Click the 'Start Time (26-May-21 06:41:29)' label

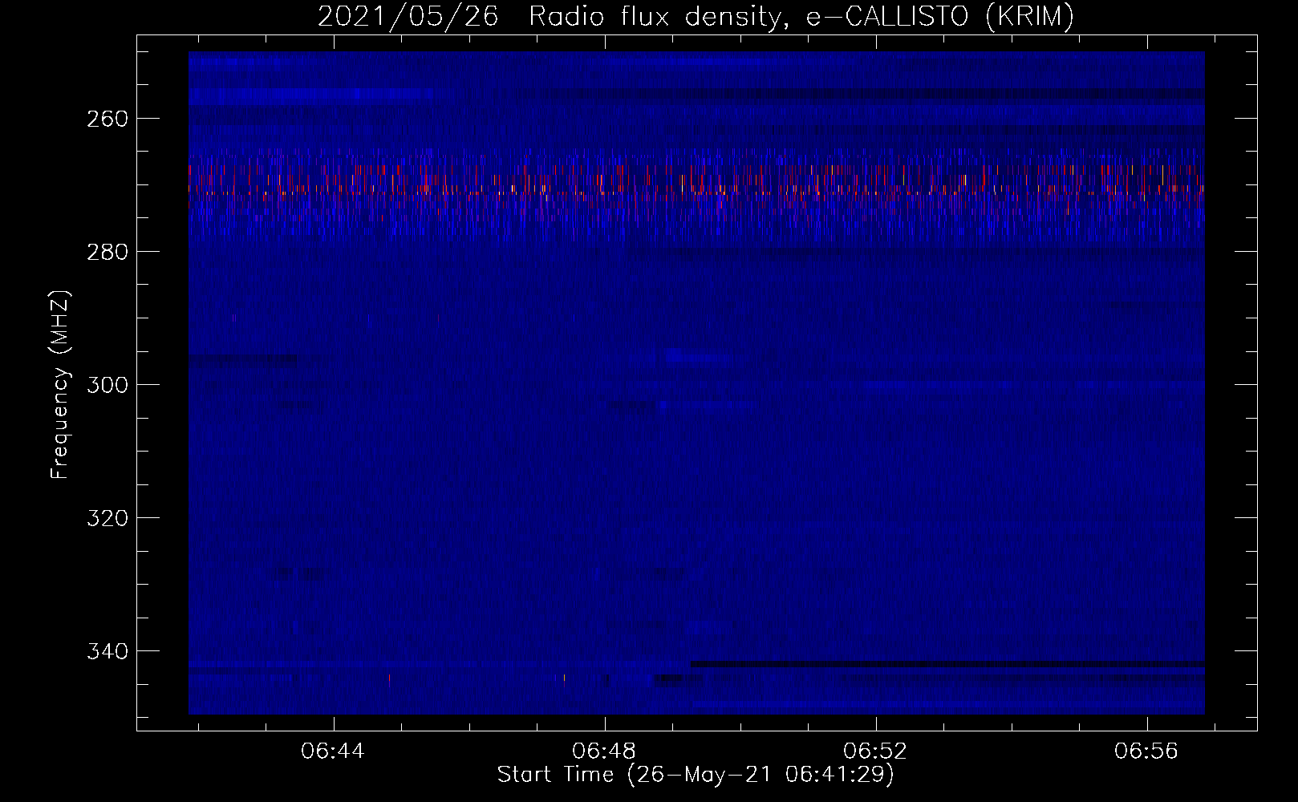pyautogui.click(x=696, y=775)
